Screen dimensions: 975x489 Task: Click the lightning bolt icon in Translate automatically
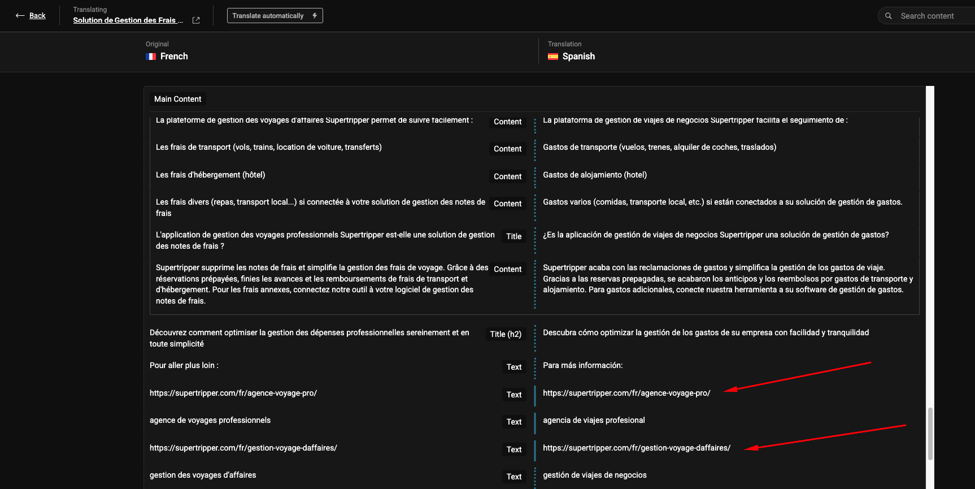click(315, 16)
